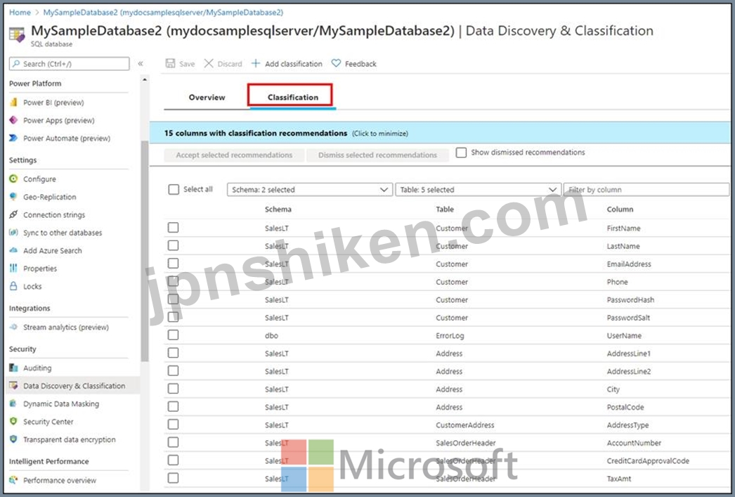Click the Power Automate (preview) icon
Viewport: 735px width, 497px height.
click(x=13, y=138)
